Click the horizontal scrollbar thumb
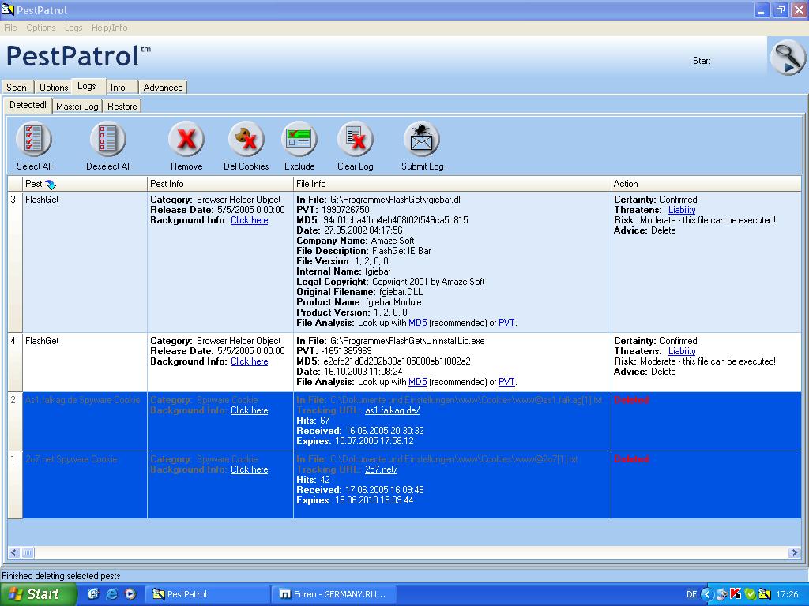809x606 pixels. coord(28,553)
